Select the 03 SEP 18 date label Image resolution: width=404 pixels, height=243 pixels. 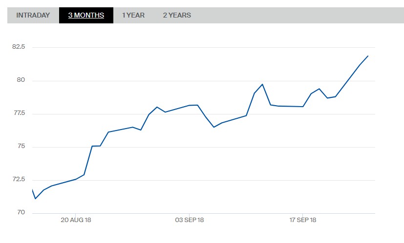click(x=189, y=220)
